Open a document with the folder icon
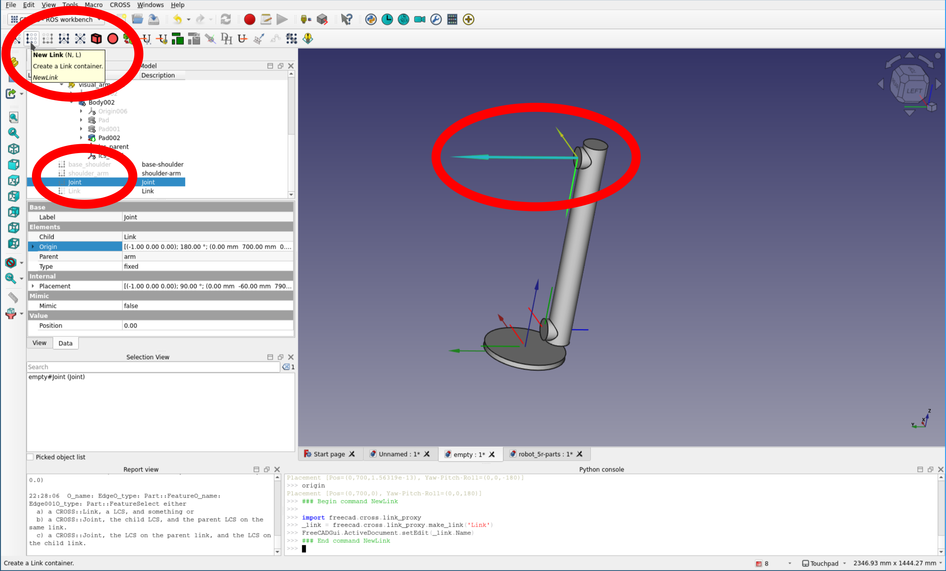 (x=137, y=19)
